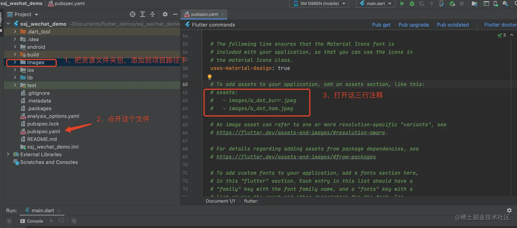The width and height of the screenshot is (517, 228).
Task: Open the from-packages flutter.dev link on line 69
Action: click(296, 157)
